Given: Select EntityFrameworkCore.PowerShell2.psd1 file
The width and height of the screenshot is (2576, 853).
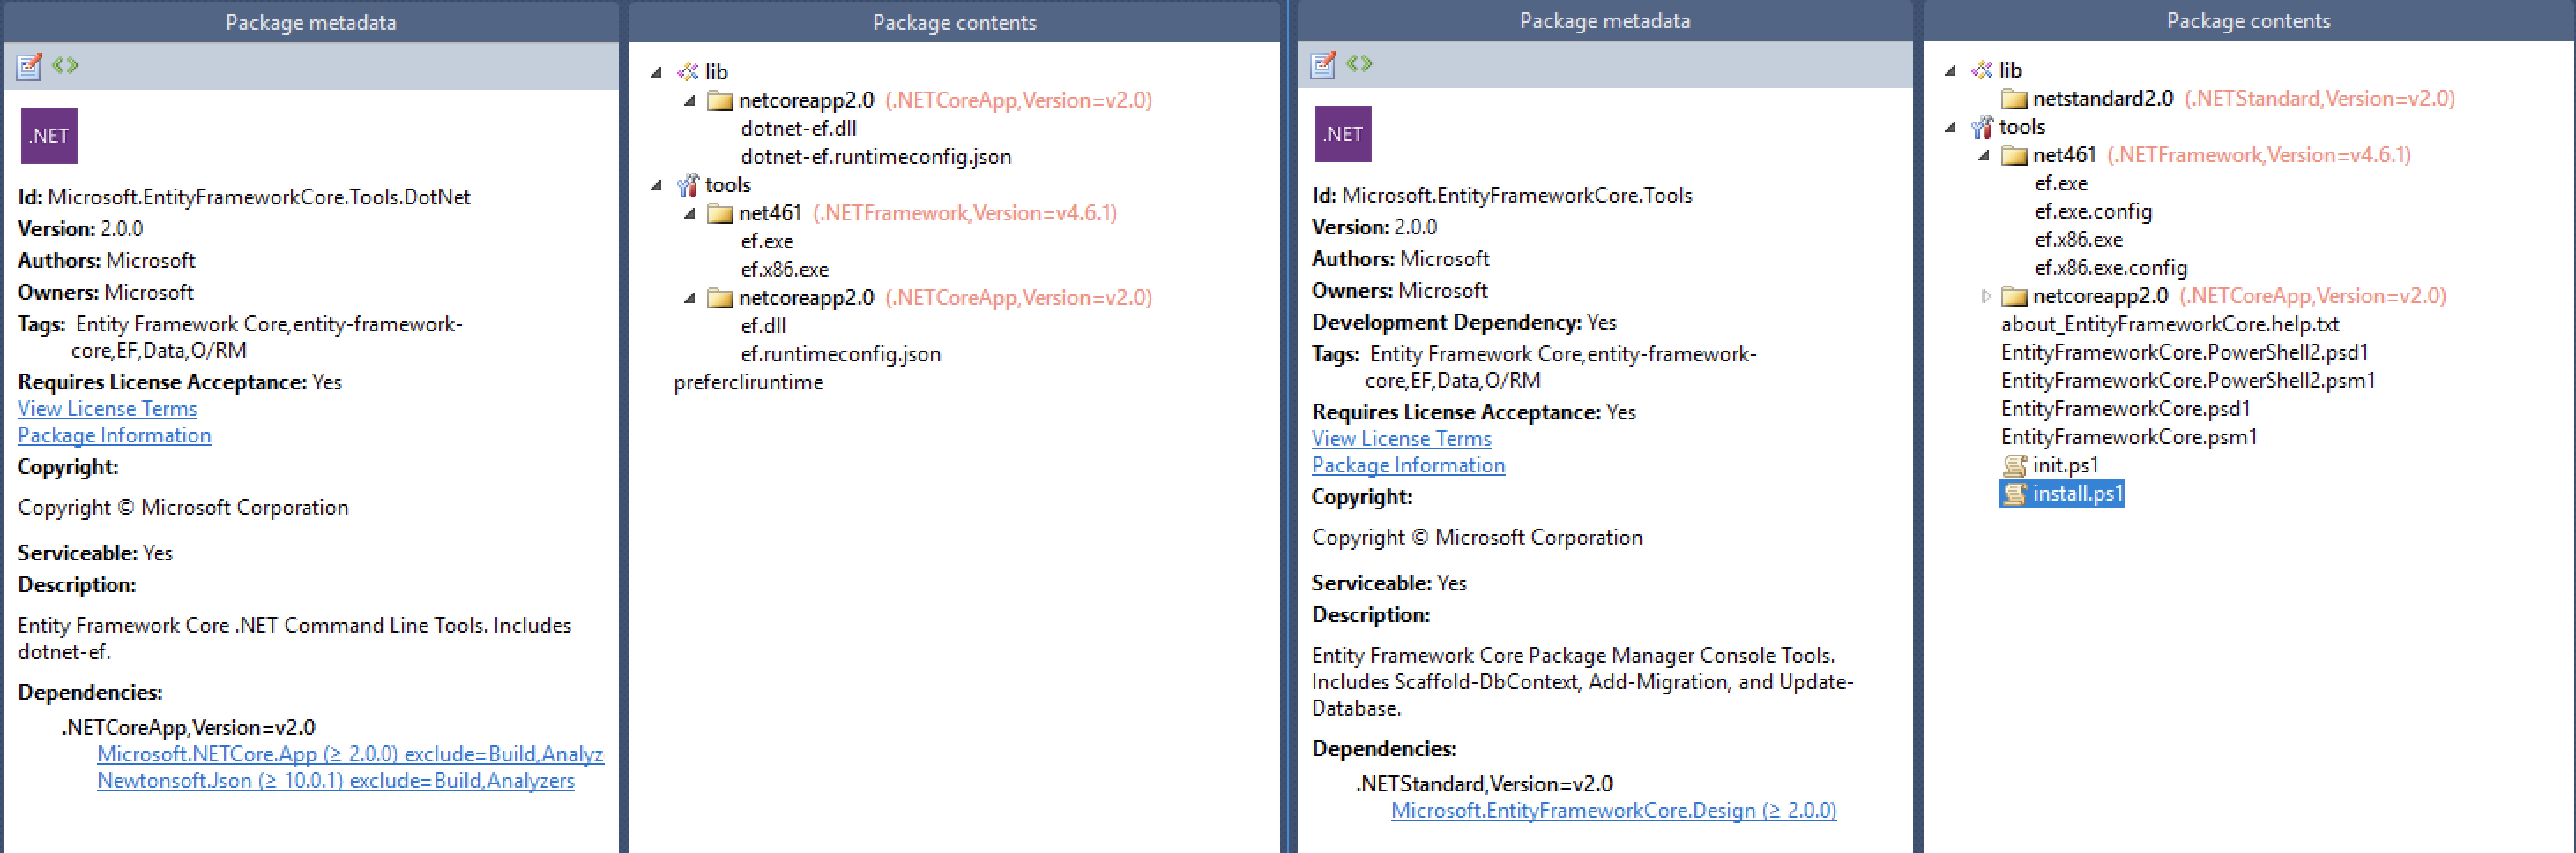Looking at the screenshot, I should [x=2185, y=352].
